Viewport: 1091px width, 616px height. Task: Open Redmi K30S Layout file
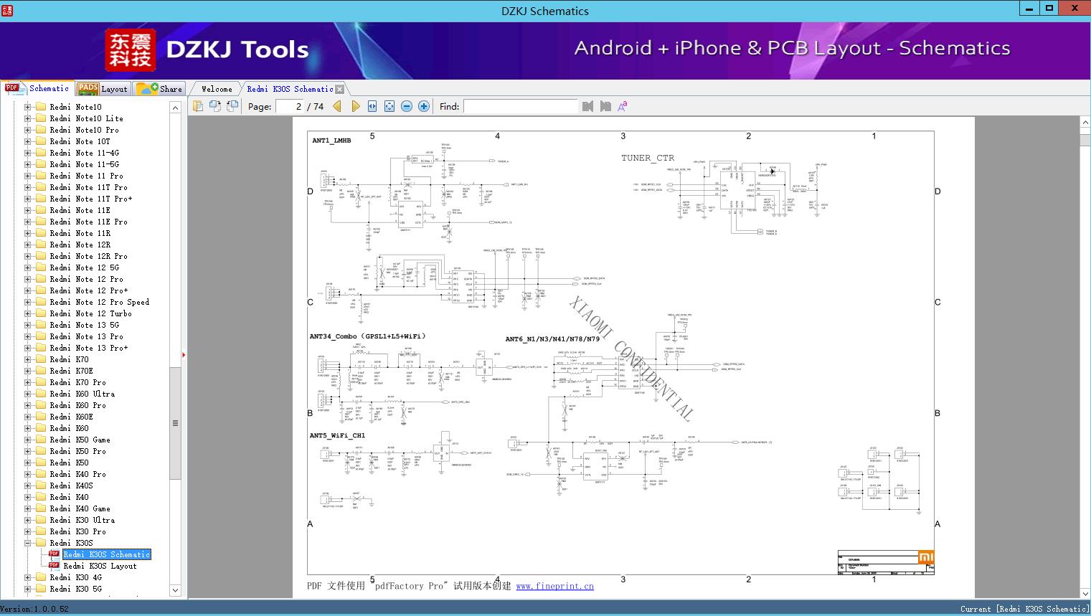click(100, 566)
